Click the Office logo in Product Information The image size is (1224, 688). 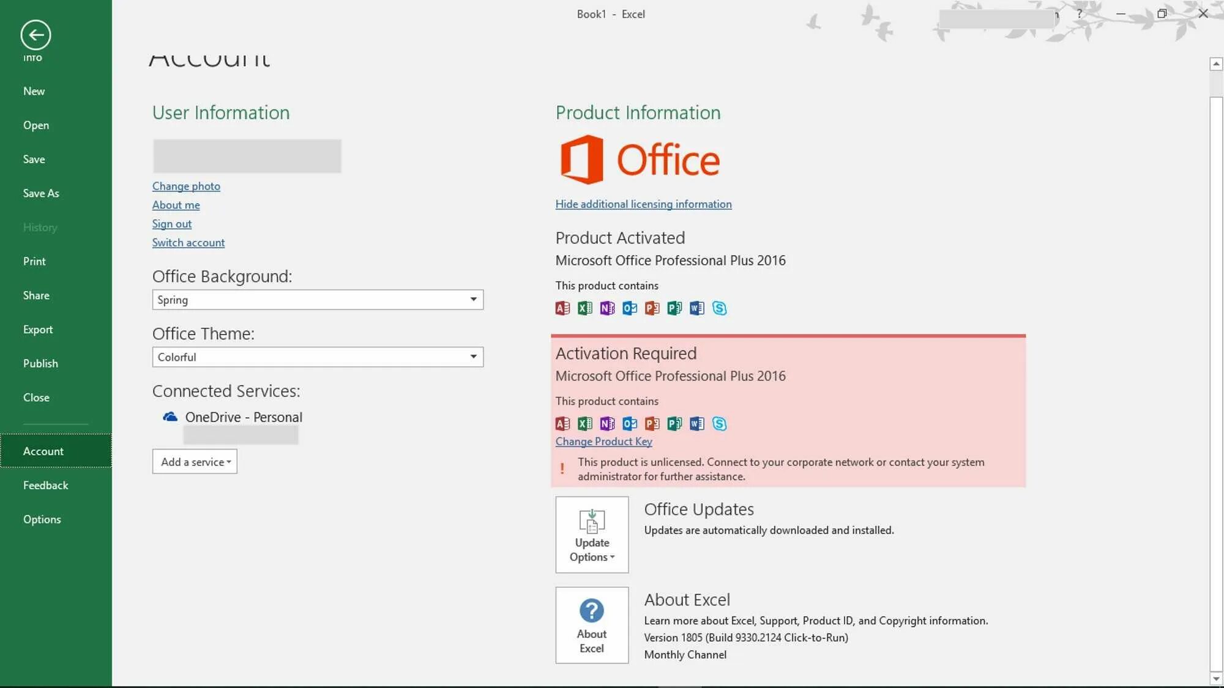point(640,160)
